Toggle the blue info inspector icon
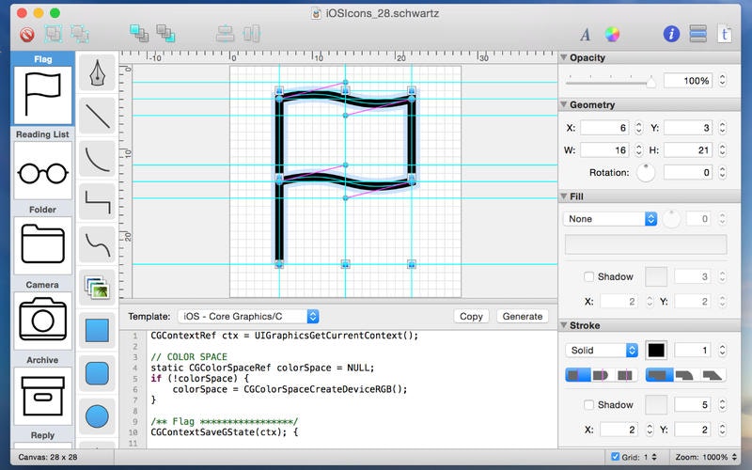 671,34
